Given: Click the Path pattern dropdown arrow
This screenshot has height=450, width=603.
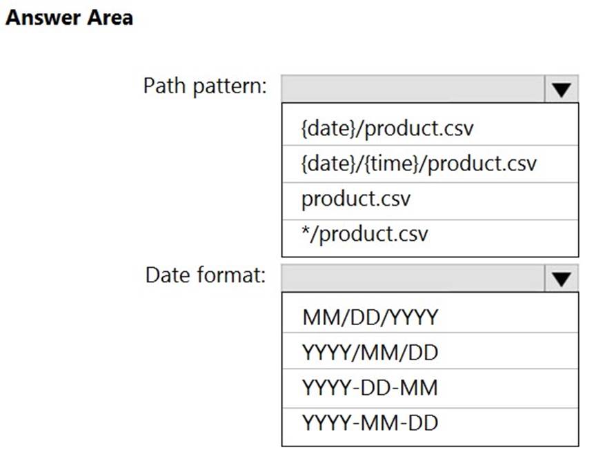Looking at the screenshot, I should coord(561,89).
